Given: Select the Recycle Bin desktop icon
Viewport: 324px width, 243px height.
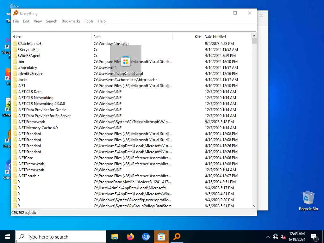Looking at the screenshot, I should pos(308,201).
